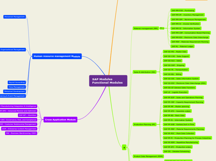
Task: Click SAP PP-KAB - Kanban/Just-in-Time node
Action: click(x=179, y=124)
